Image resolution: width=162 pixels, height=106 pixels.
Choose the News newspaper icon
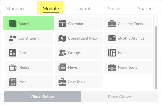click(62, 67)
